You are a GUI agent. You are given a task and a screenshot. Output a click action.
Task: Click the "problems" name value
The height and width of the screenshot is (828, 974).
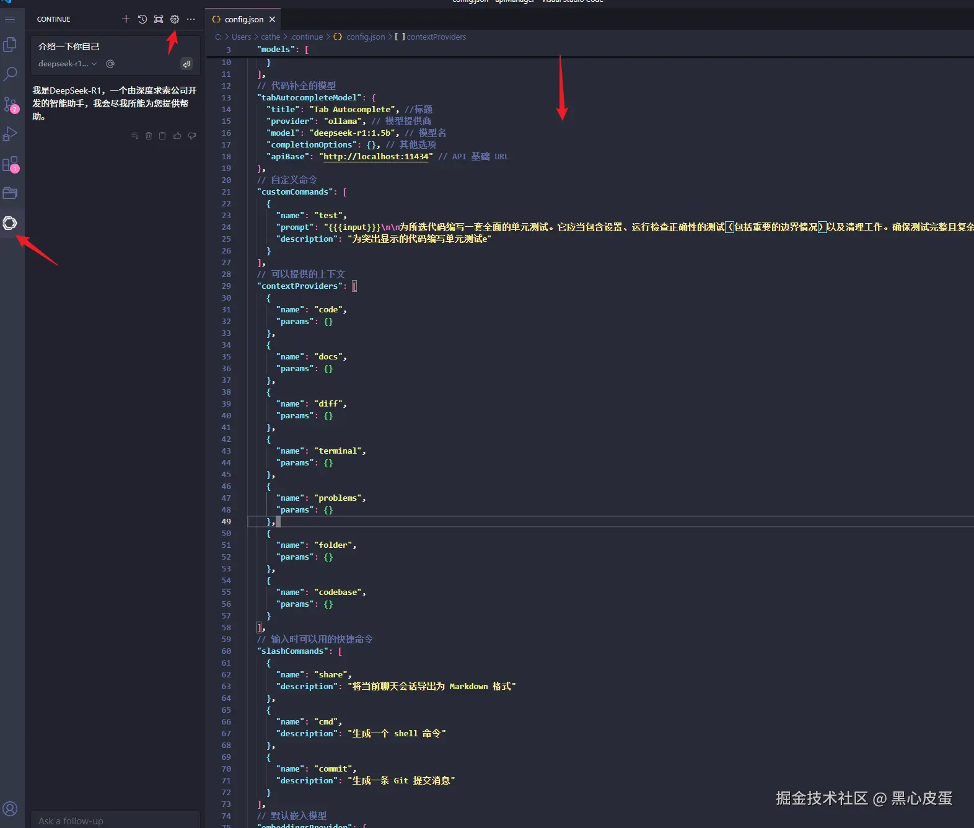[338, 498]
